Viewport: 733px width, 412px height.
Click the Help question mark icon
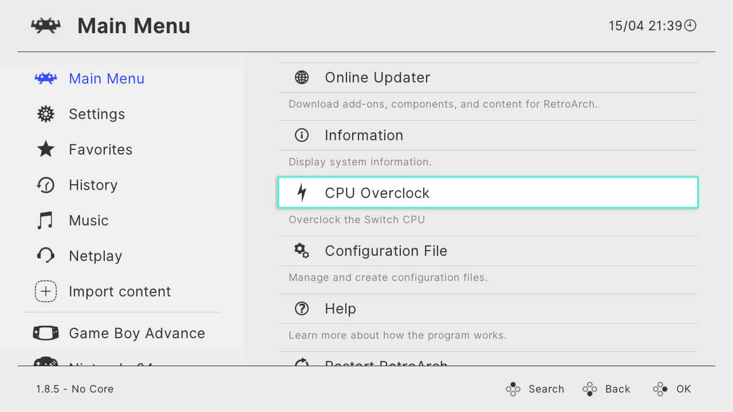[x=302, y=308]
